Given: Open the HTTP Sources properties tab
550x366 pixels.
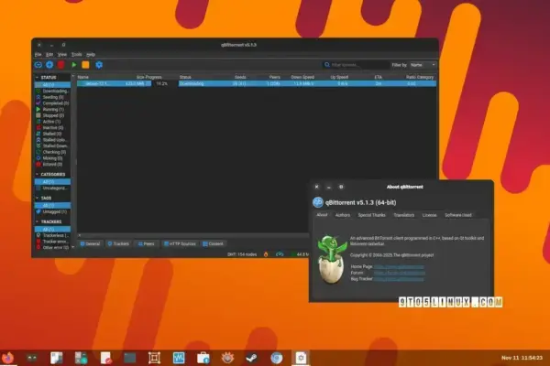Looking at the screenshot, I should (x=180, y=243).
